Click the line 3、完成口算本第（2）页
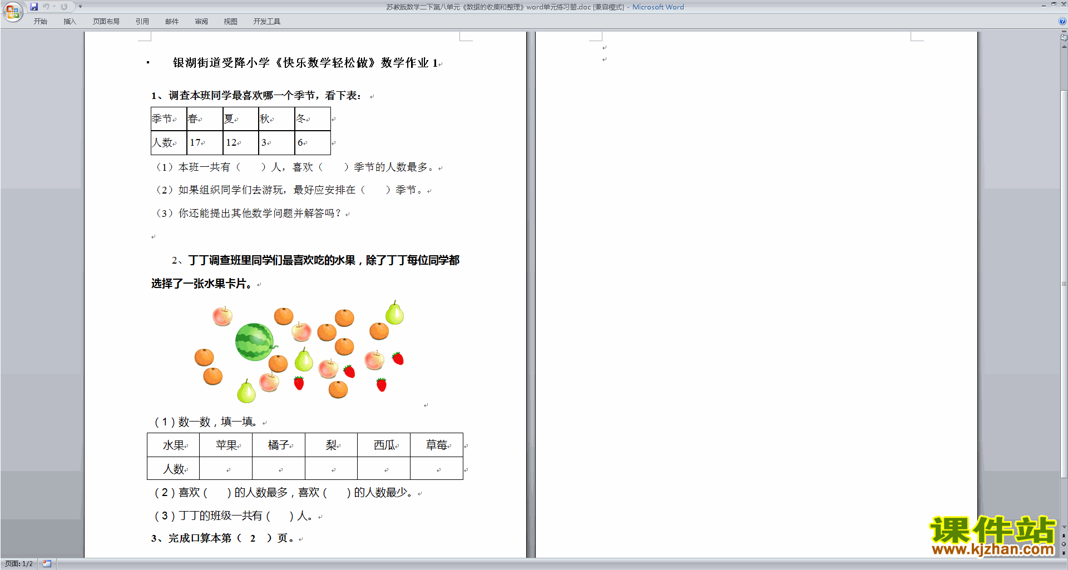The image size is (1068, 570). coord(224,538)
